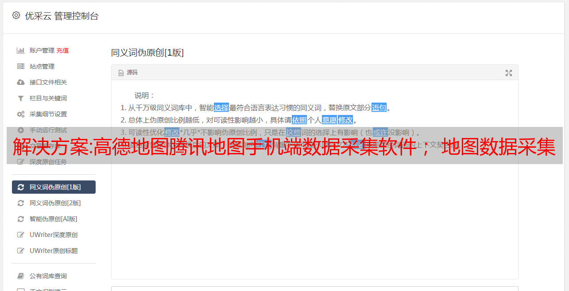Go to UWriter原创标题 page

(54, 251)
